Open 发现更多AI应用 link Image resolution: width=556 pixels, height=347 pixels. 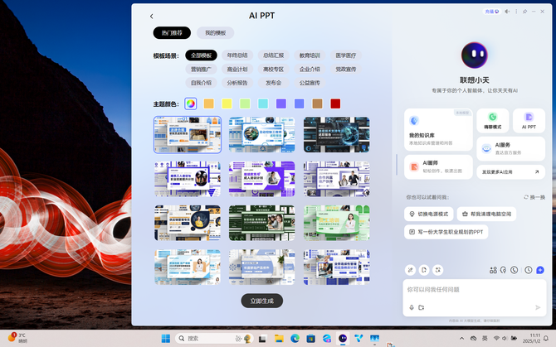coord(510,172)
